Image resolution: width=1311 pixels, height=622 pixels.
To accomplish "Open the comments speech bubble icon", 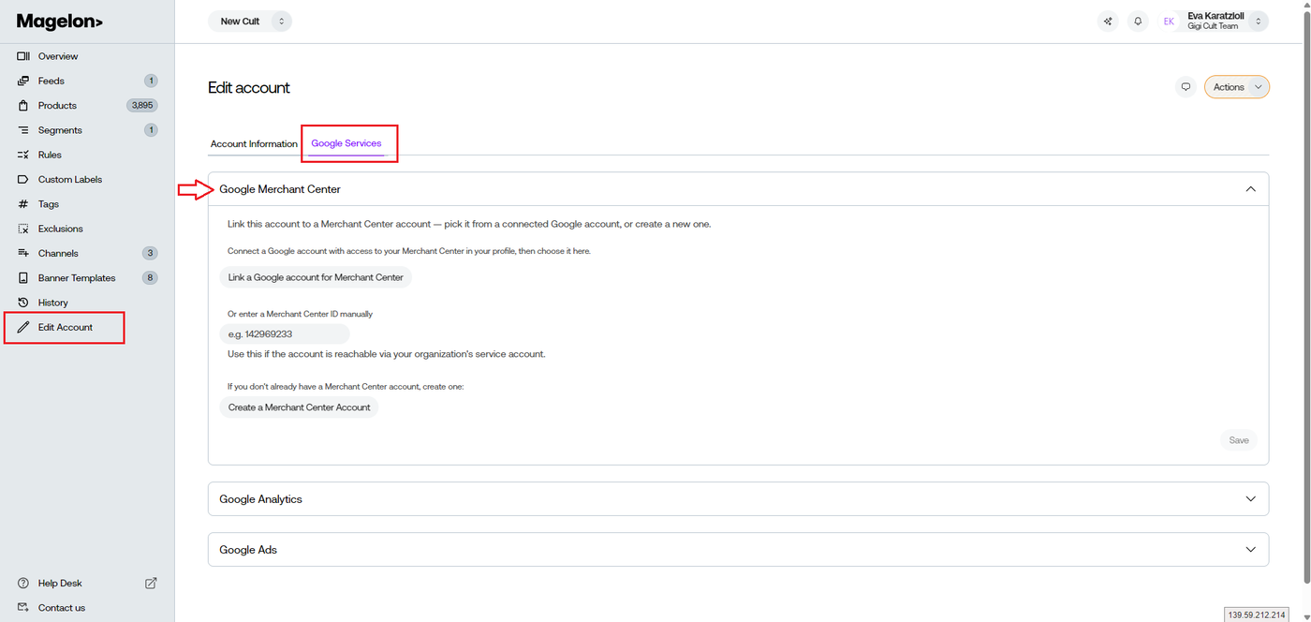I will 1186,87.
